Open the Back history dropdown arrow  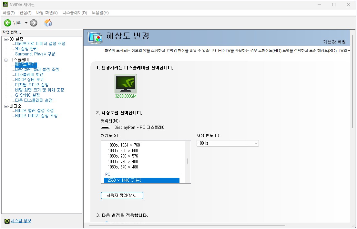tap(26, 23)
